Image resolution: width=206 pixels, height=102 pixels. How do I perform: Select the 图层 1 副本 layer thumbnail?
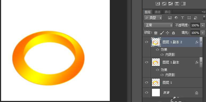pos(156,62)
